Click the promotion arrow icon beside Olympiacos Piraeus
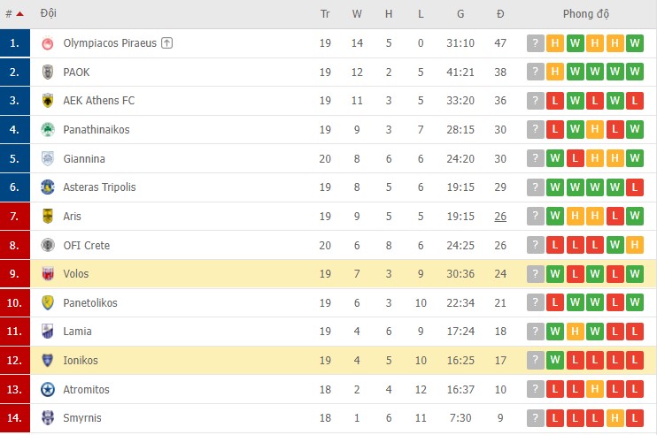 click(x=167, y=43)
